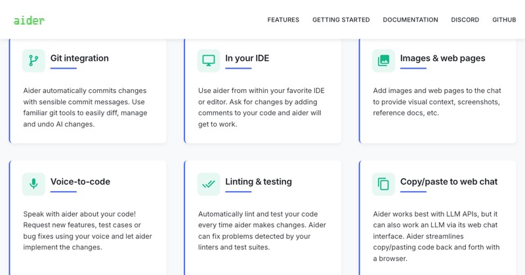Click text 'Speak with aider about your code!'
525x275 pixels.
click(x=79, y=214)
